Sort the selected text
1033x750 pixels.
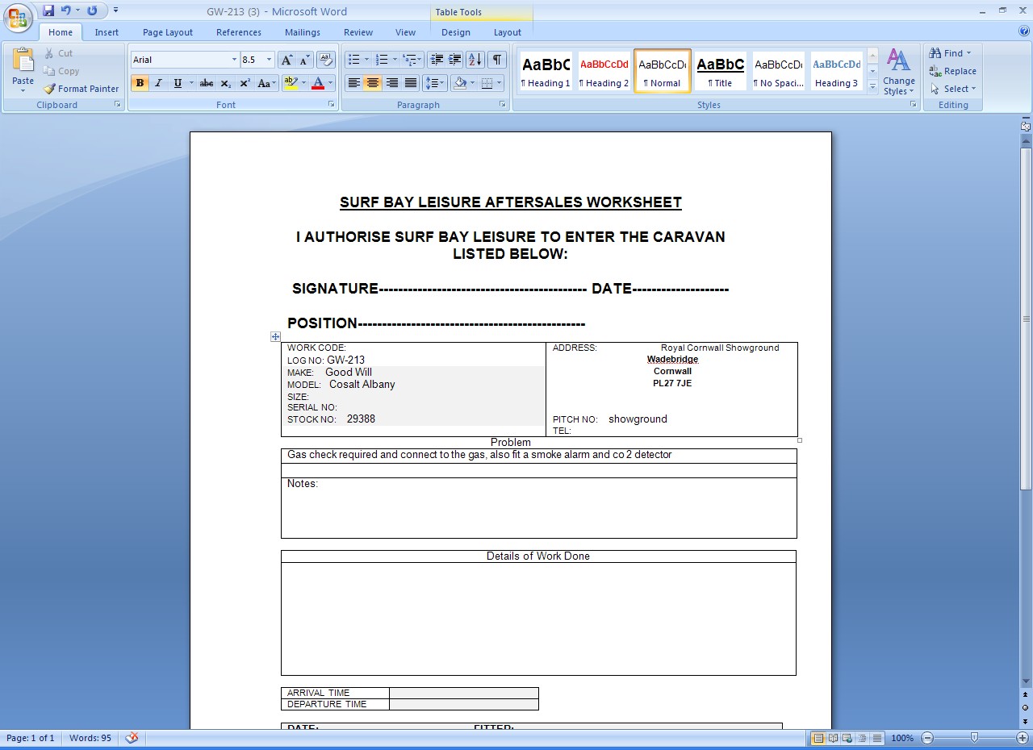[475, 60]
